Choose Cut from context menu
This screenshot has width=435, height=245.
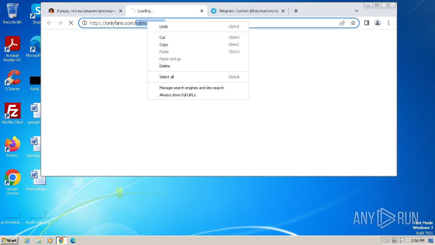coord(198,37)
